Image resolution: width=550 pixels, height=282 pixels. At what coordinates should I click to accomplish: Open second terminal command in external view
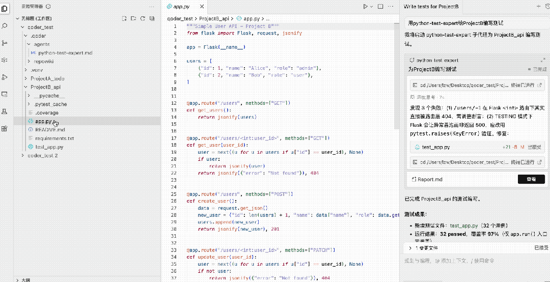(x=539, y=162)
